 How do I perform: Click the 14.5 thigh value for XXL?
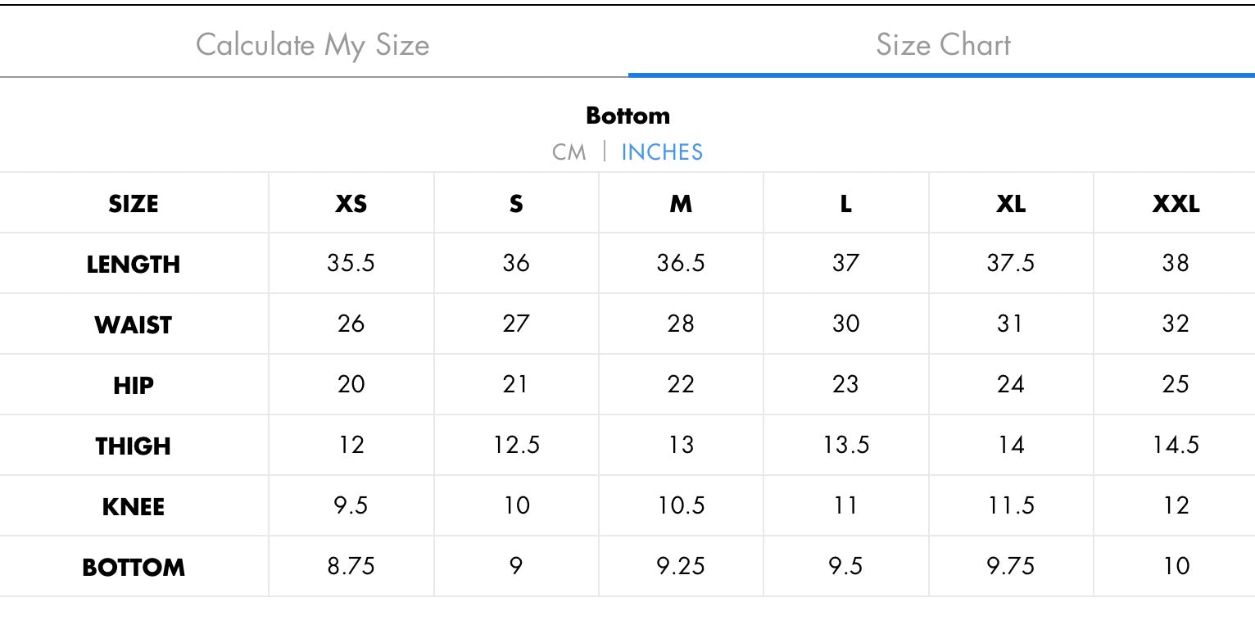pyautogui.click(x=1176, y=445)
